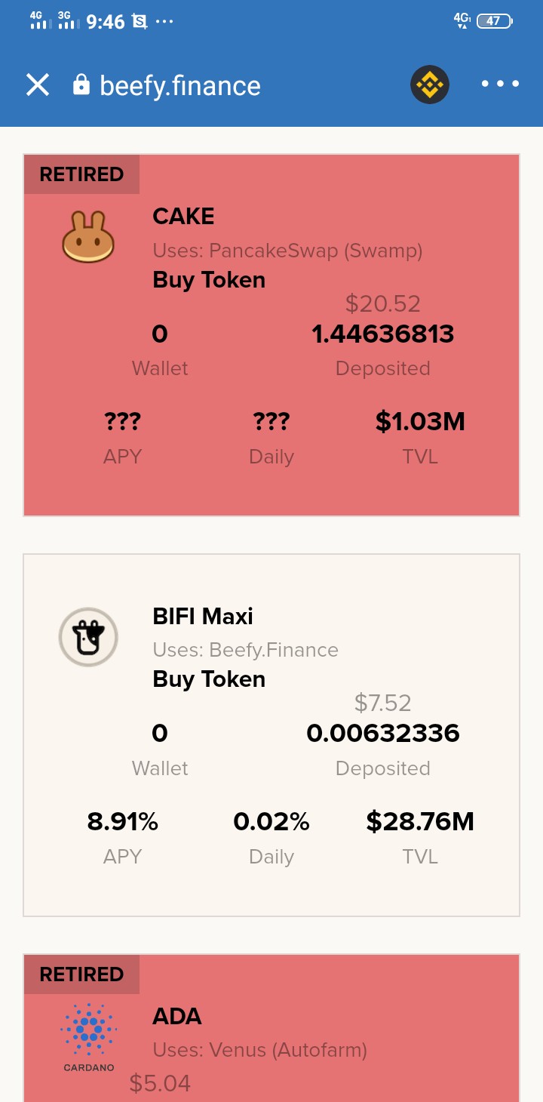
Task: Open the three-dot browser menu
Action: click(501, 85)
